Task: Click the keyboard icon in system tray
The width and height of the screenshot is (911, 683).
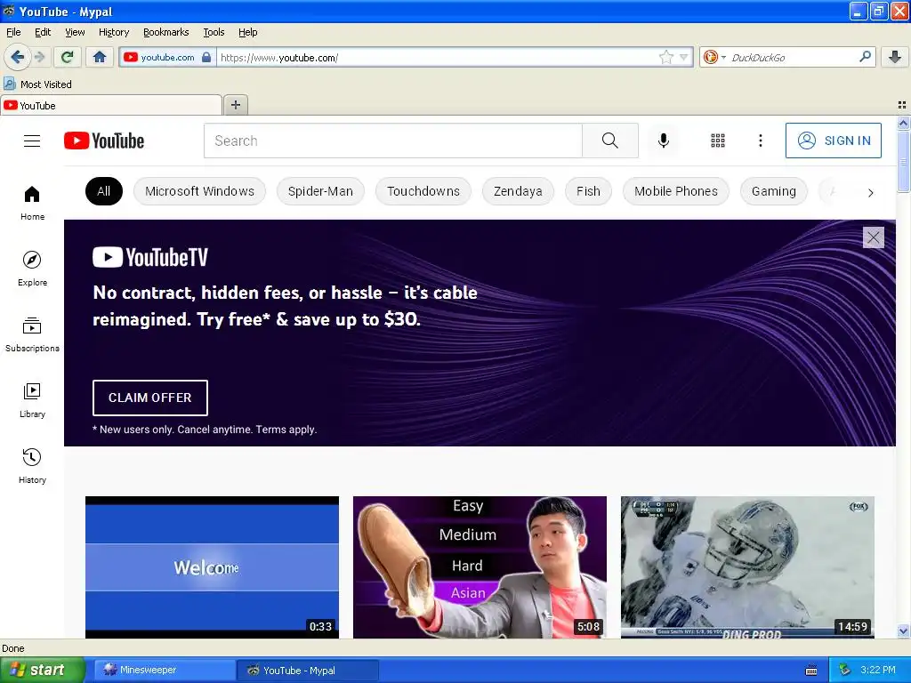Action: [811, 671]
